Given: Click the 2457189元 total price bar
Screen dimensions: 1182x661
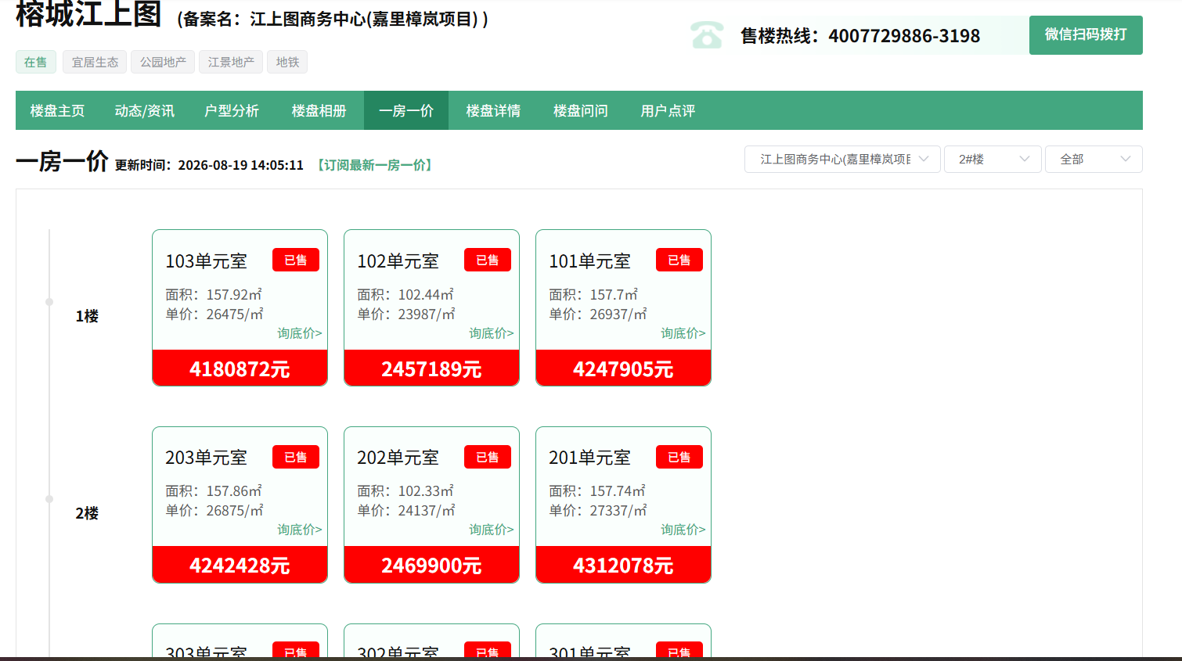Looking at the screenshot, I should pos(431,368).
